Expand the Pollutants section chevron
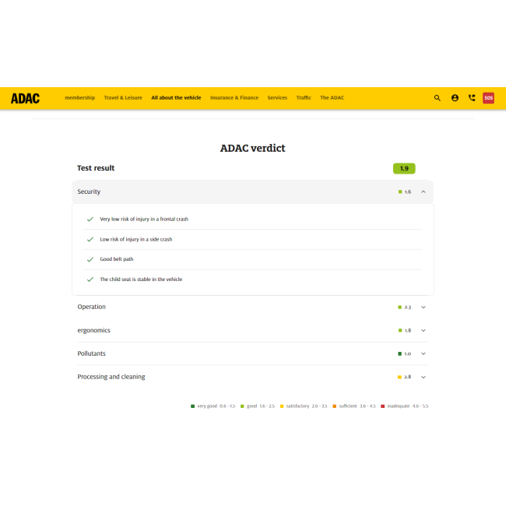Viewport: 506px width, 506px height. pos(423,353)
